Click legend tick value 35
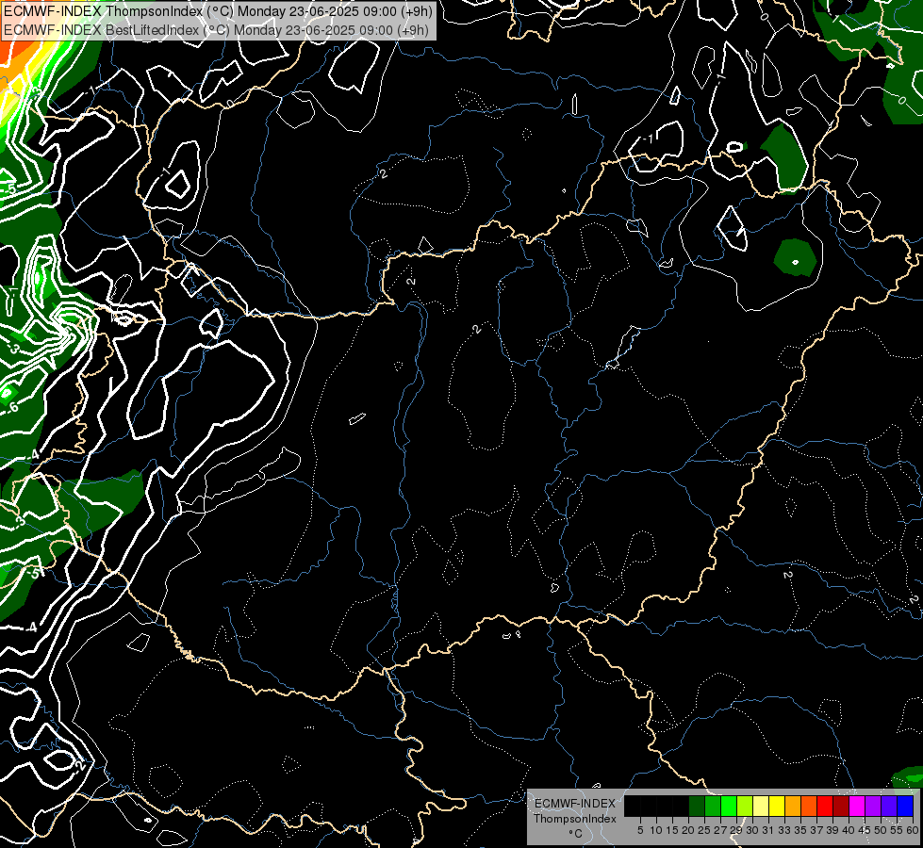Screen dimensions: 923x848 pos(800,830)
